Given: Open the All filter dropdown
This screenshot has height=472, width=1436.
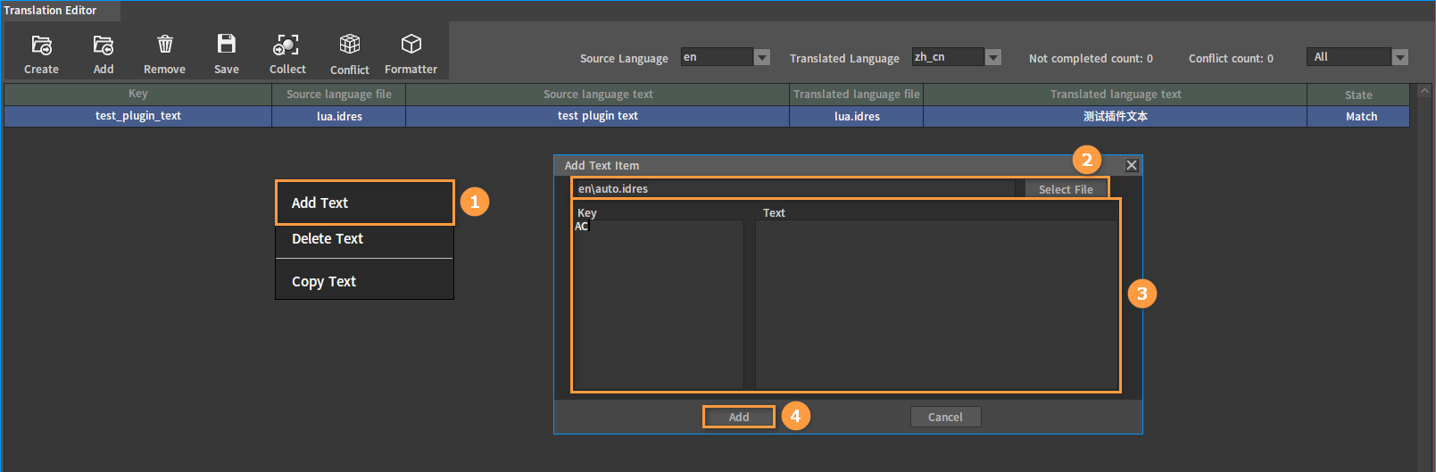Looking at the screenshot, I should coord(1400,57).
